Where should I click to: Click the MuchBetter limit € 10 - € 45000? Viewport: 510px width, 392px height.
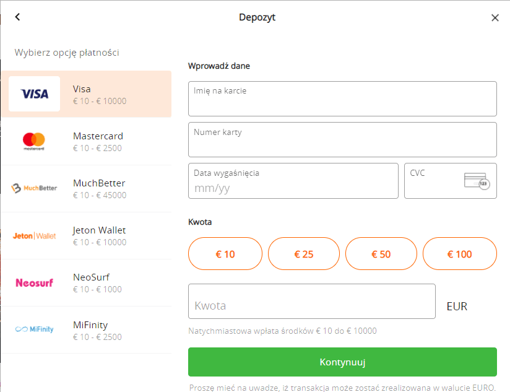(100, 195)
